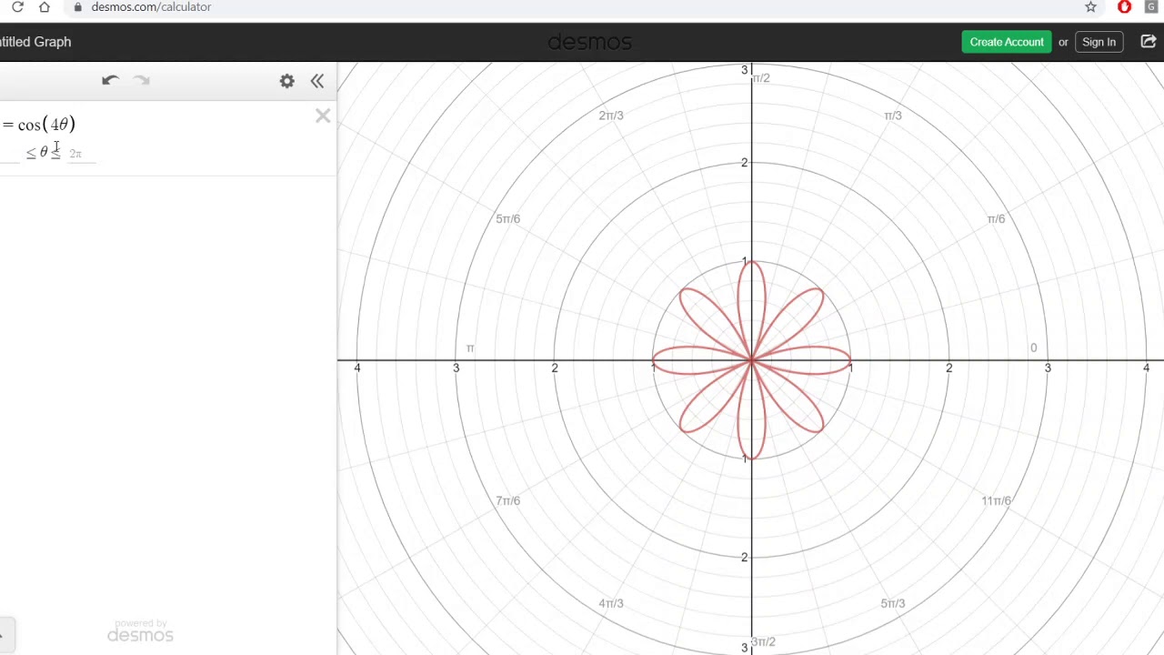Open the red browser extension icon
The width and height of the screenshot is (1164, 655).
[1125, 7]
